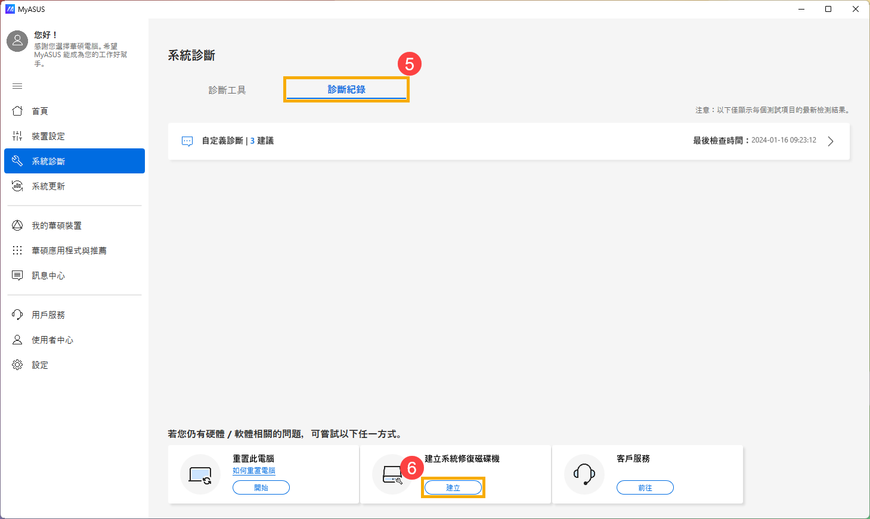Viewport: 870px width, 519px height.
Task: Click the 最後檢查時間 timestamp 2024-01-16 09:23:12
Action: tap(784, 140)
